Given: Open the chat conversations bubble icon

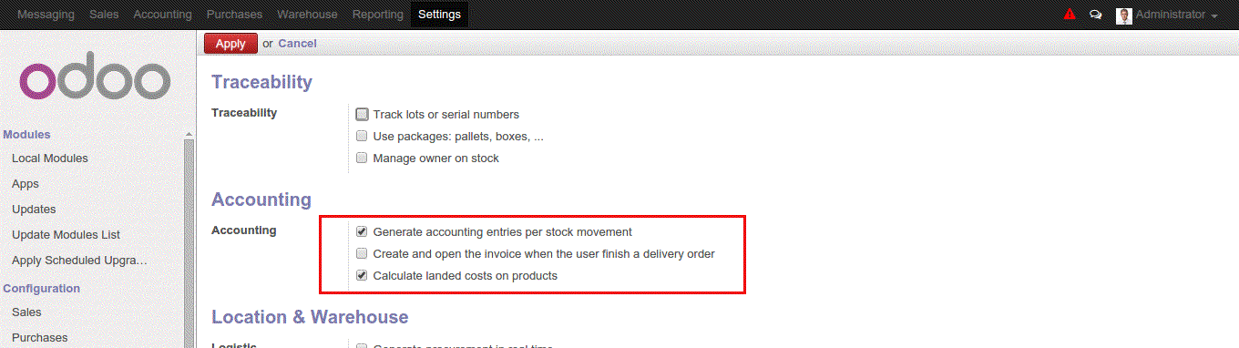Looking at the screenshot, I should point(1096,15).
